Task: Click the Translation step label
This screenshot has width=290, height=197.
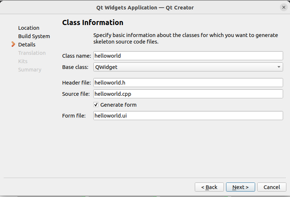Action: pyautogui.click(x=32, y=53)
